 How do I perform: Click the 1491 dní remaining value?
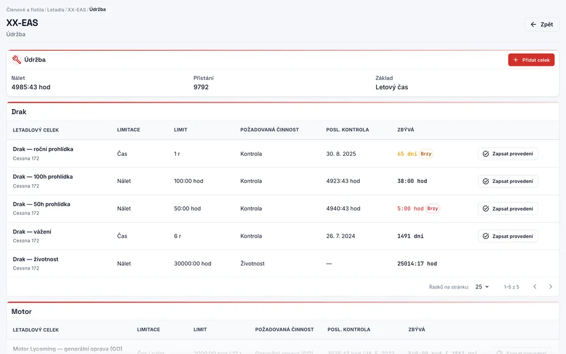pyautogui.click(x=410, y=236)
